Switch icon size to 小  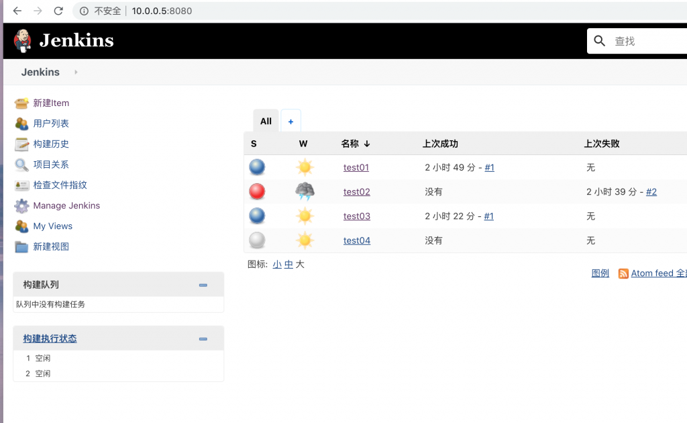[x=277, y=265]
